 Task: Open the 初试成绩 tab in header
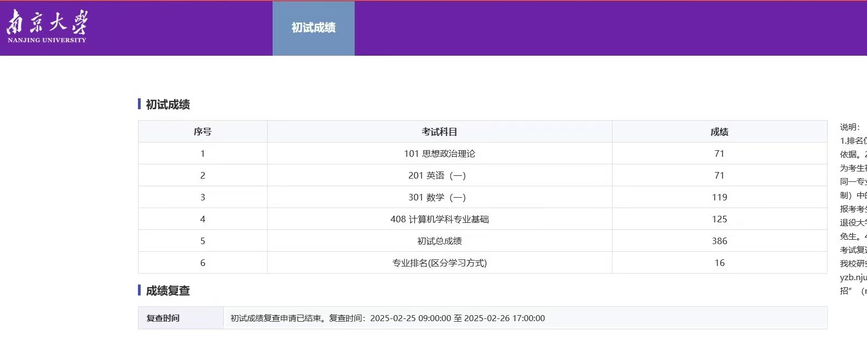[x=313, y=28]
